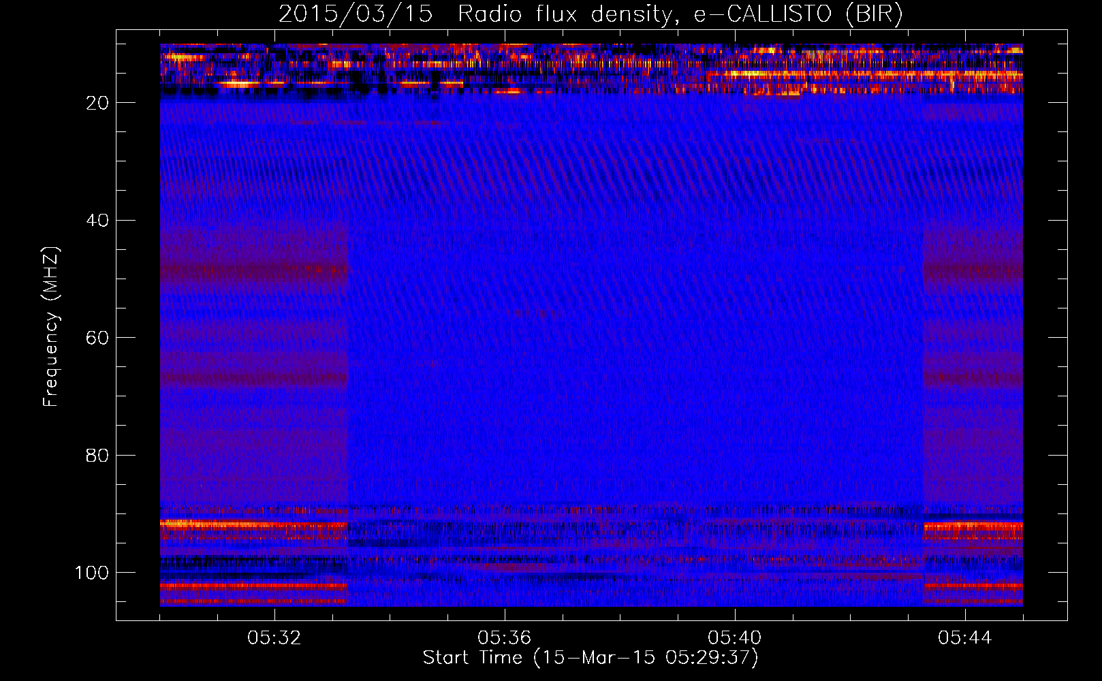The image size is (1102, 681).
Task: Click the 80 MHz frequency tick label
Action: pos(97,456)
